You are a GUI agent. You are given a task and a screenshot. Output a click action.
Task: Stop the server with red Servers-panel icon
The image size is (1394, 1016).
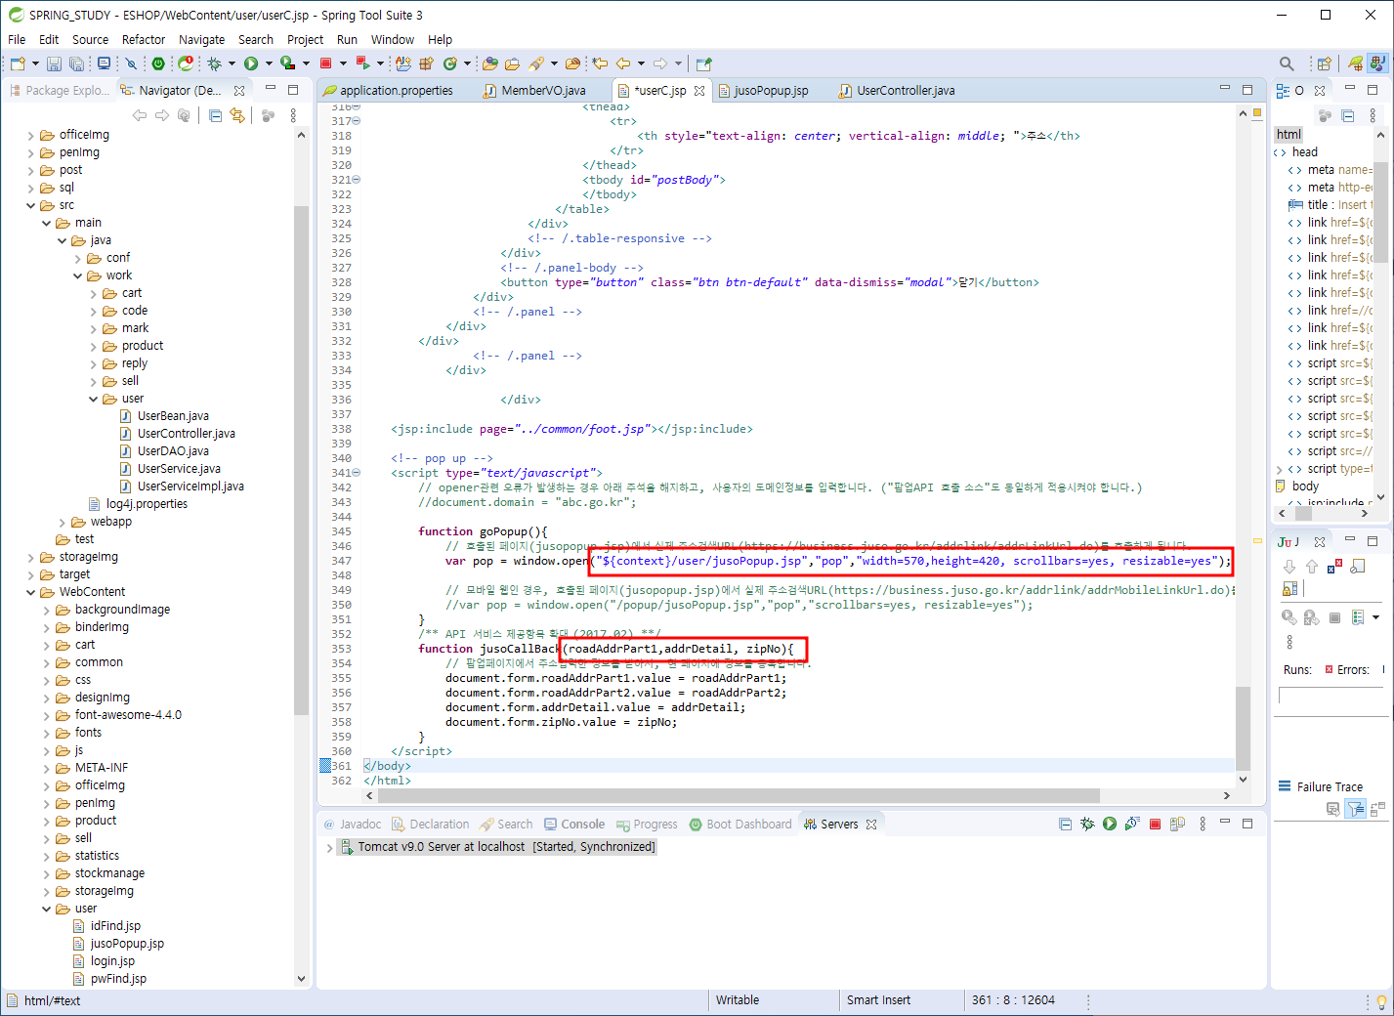[x=1155, y=824]
